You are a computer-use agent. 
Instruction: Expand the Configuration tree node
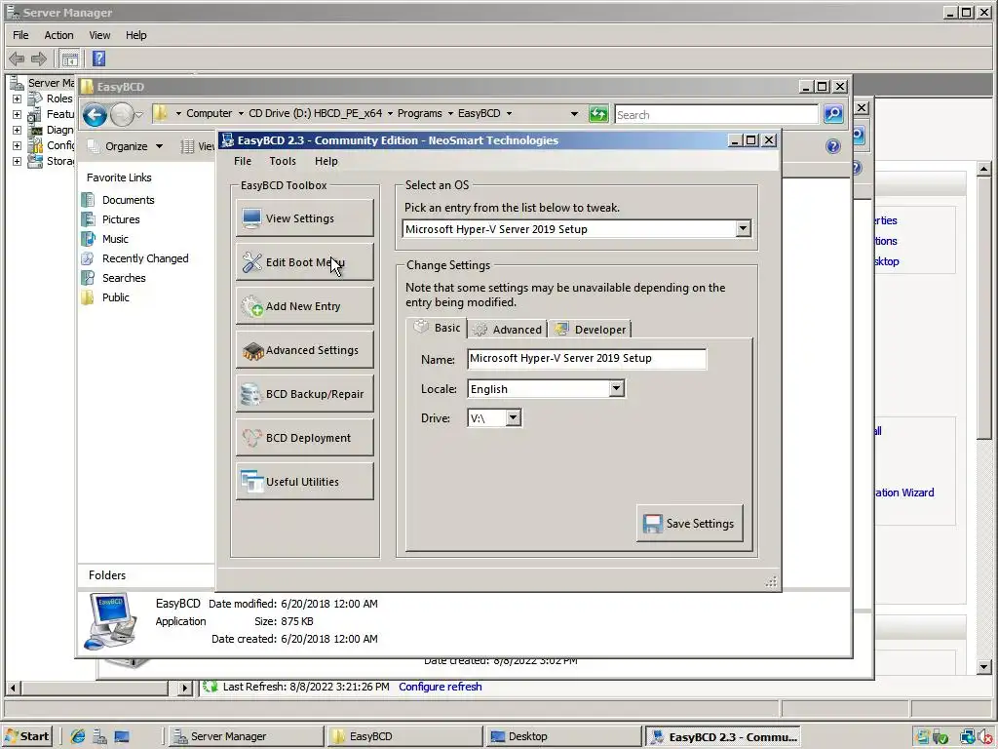17,146
